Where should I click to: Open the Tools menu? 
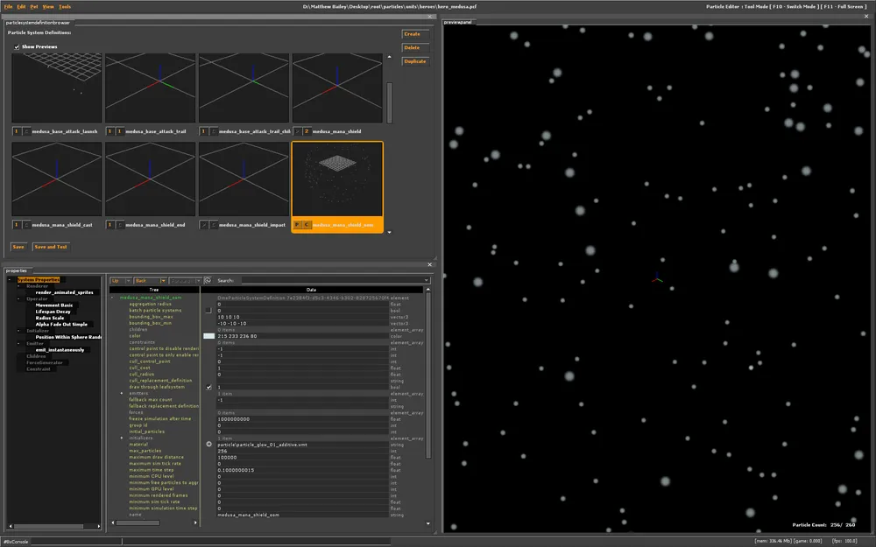65,6
